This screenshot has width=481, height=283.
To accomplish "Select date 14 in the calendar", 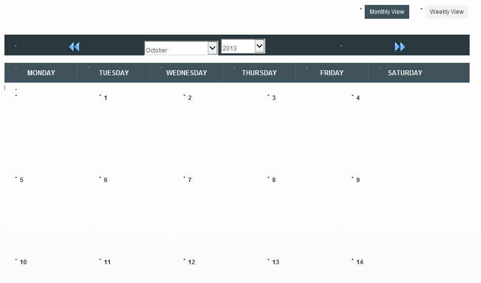I will pos(360,262).
